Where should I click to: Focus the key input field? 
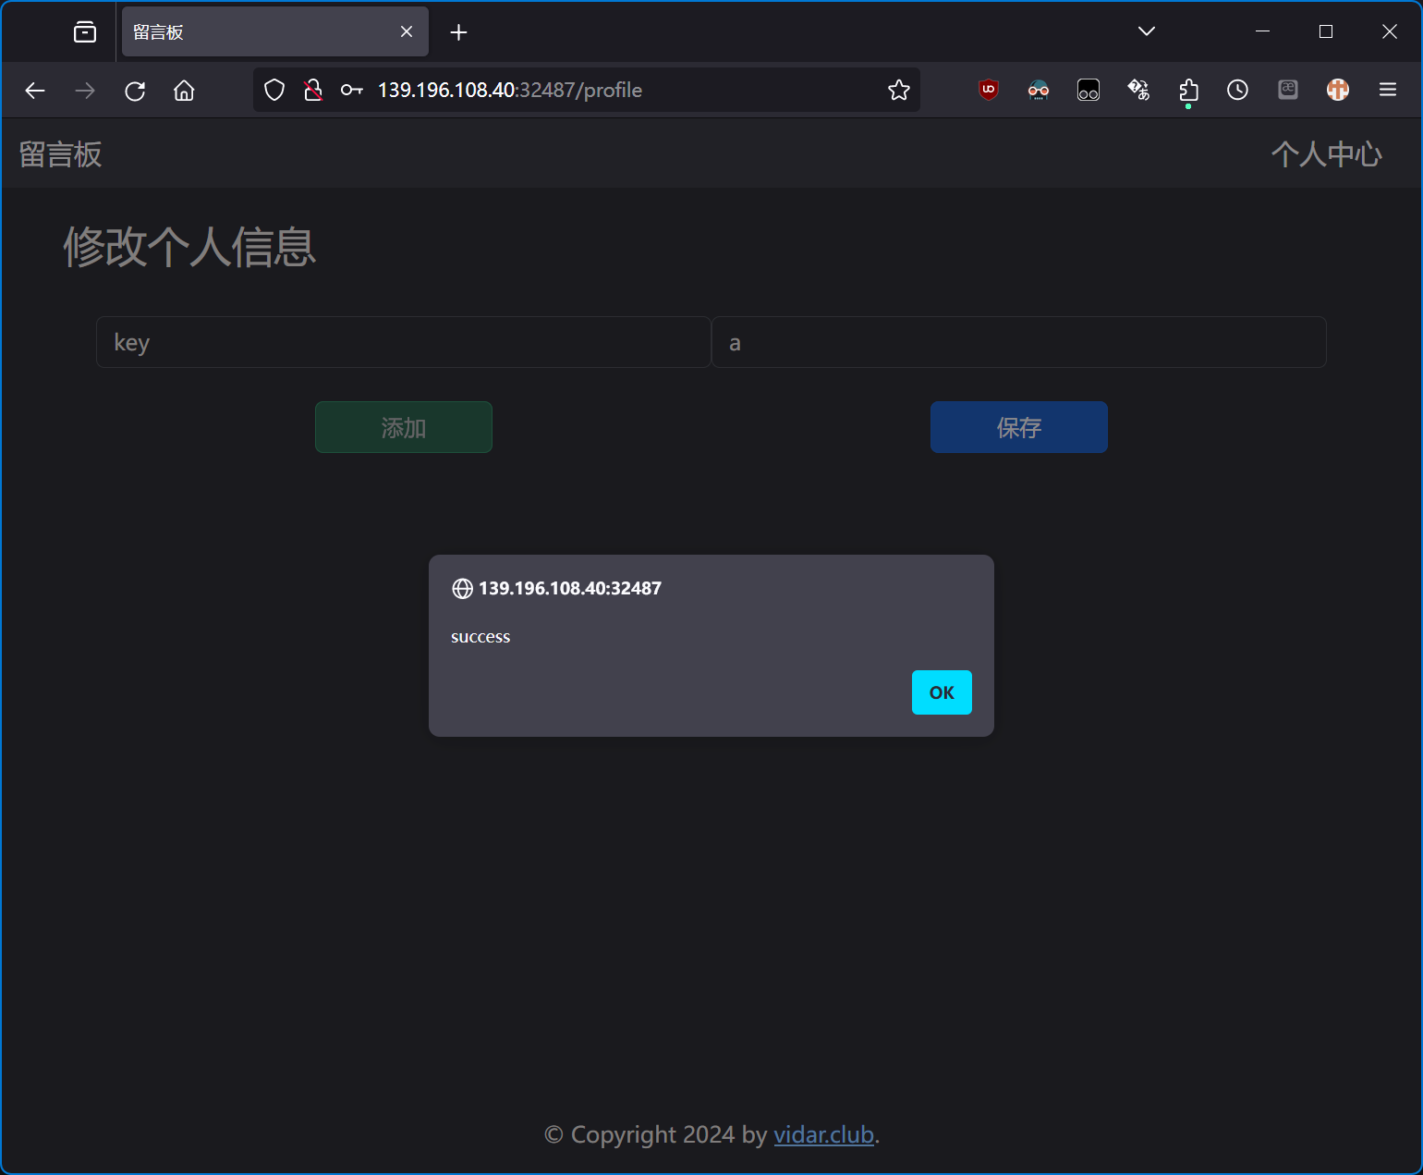[403, 343]
